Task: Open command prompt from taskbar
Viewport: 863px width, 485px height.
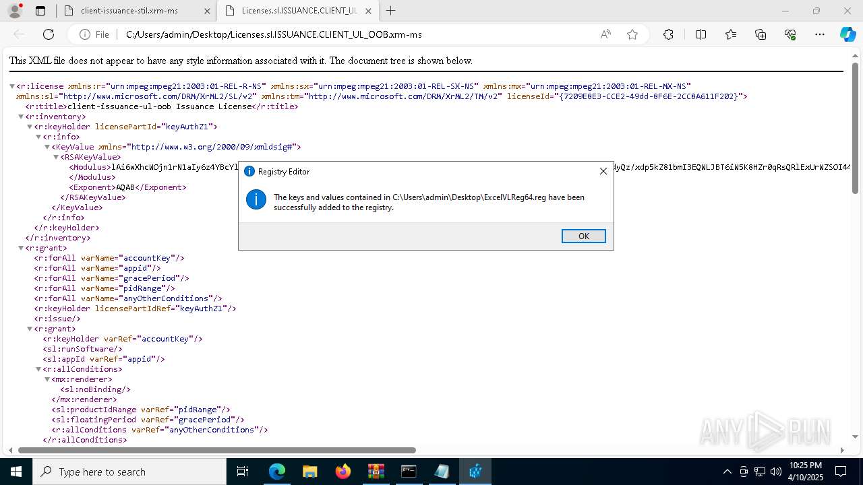Action: pyautogui.click(x=409, y=472)
